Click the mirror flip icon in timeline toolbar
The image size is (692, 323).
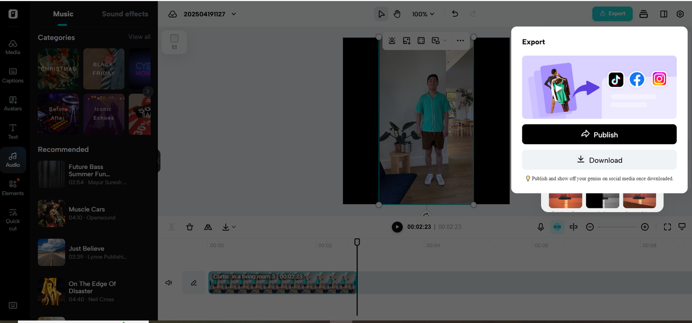pos(208,227)
